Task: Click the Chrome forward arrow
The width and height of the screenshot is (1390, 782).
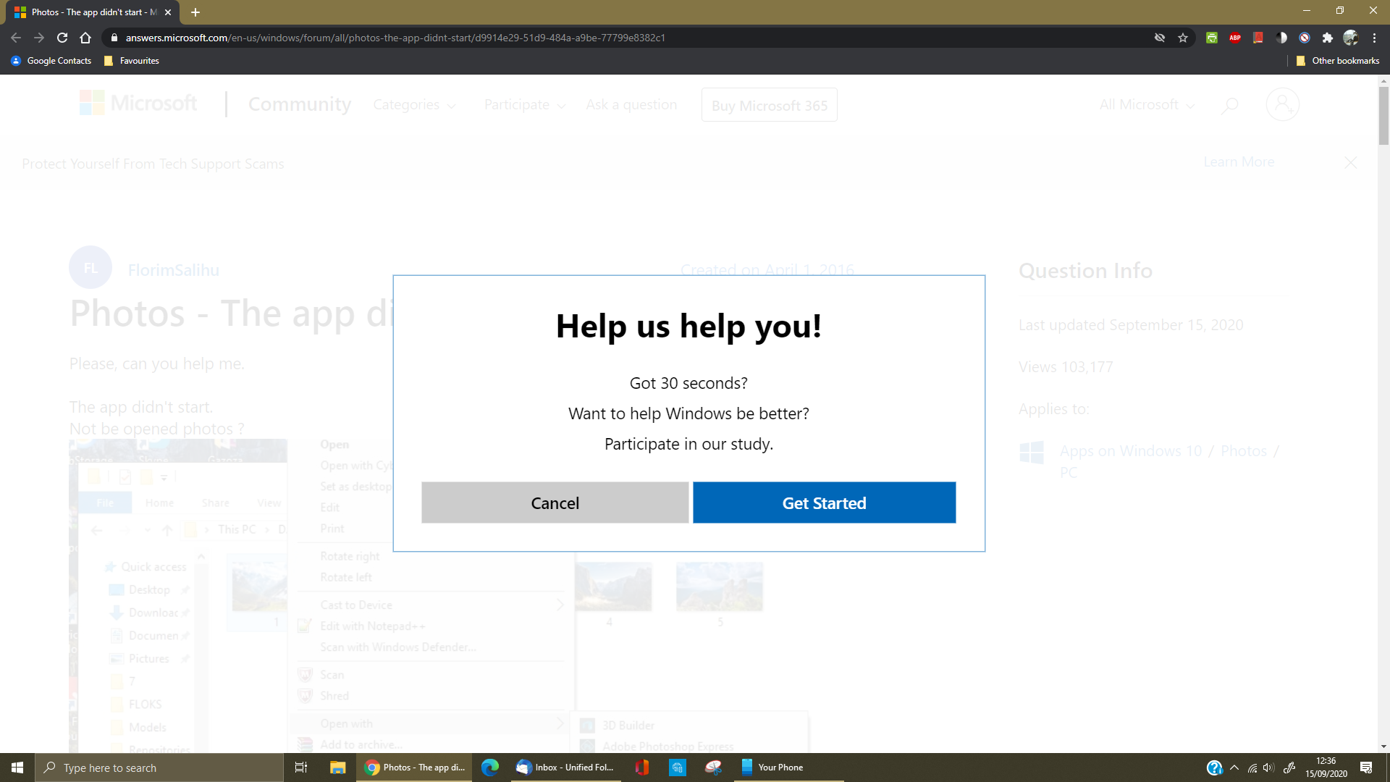Action: (x=39, y=38)
